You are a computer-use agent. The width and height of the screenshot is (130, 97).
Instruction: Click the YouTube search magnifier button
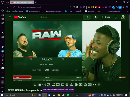click(x=87, y=17)
